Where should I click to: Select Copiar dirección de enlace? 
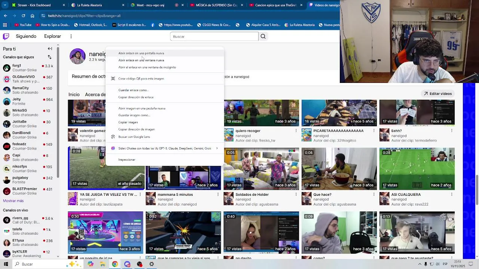165,97
